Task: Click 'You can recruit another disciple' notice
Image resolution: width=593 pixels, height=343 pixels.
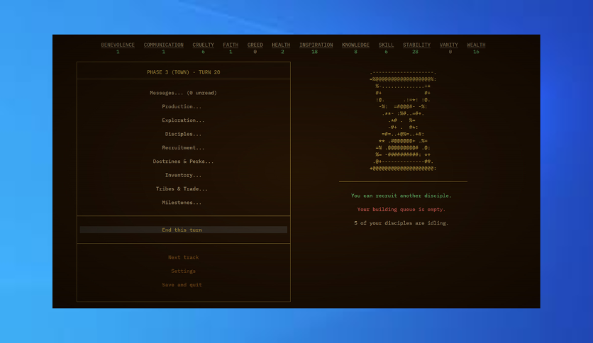Action: [401, 196]
